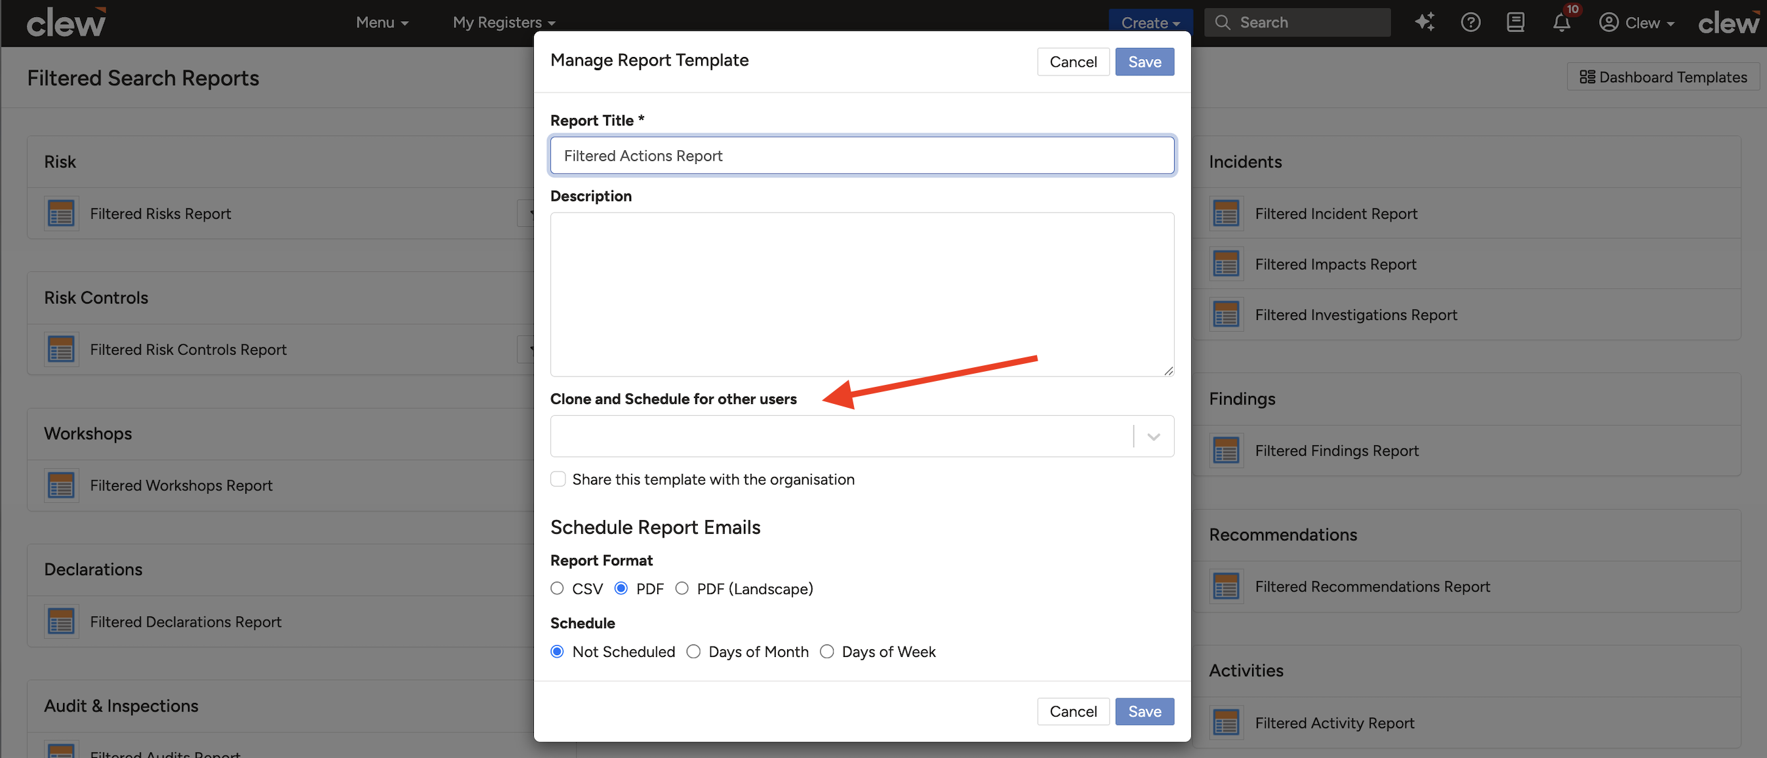Open the help question mark icon
Screen dimensions: 1767x758
pyautogui.click(x=1470, y=22)
